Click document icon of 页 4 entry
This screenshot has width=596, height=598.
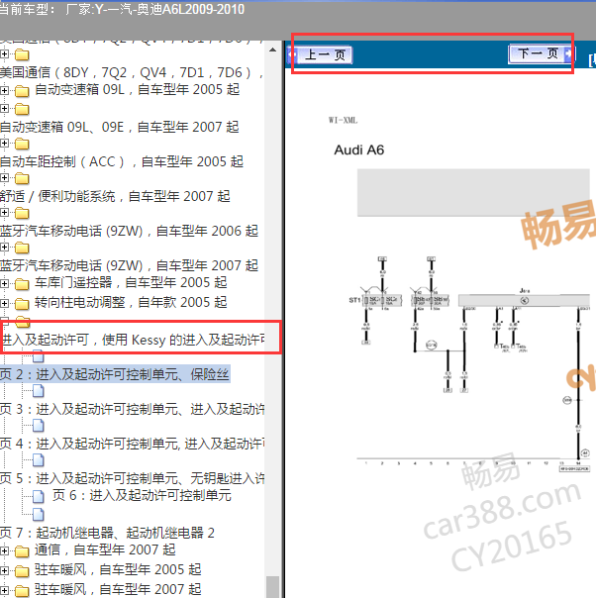tap(39, 426)
